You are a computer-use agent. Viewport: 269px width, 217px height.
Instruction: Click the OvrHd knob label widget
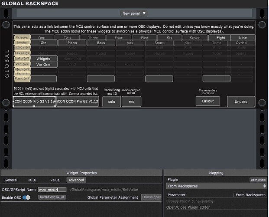point(241,43)
